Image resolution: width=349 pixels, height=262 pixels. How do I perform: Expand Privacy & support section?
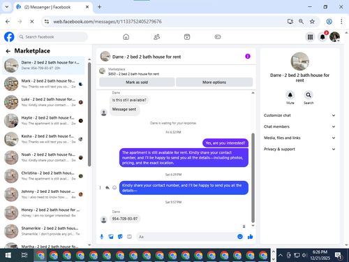coord(299,149)
